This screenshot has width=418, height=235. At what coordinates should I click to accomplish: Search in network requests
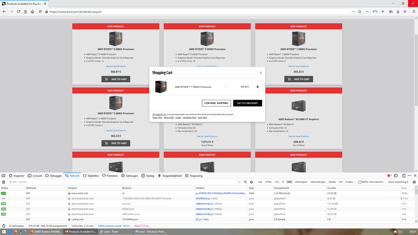click(245, 182)
